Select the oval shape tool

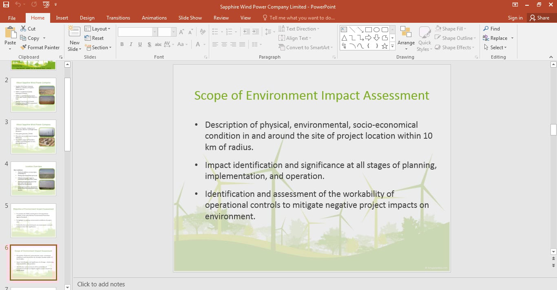(x=376, y=29)
